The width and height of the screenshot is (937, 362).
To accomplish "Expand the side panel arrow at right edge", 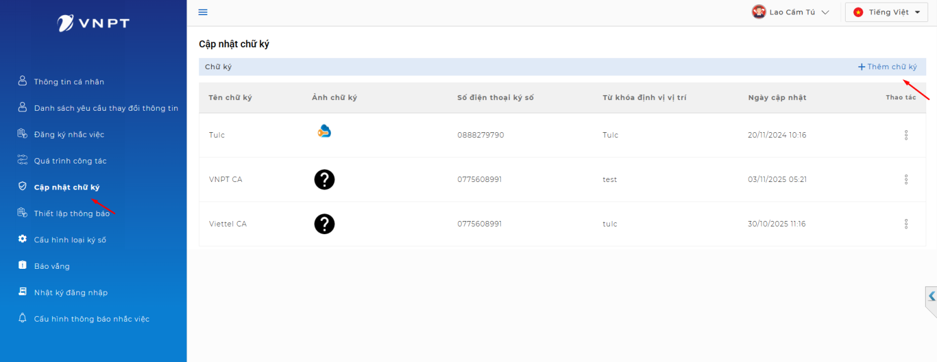I will coord(931,296).
